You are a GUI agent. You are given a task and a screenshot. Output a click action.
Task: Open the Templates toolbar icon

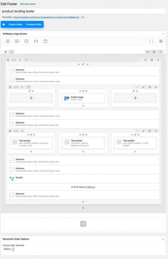click(x=27, y=41)
